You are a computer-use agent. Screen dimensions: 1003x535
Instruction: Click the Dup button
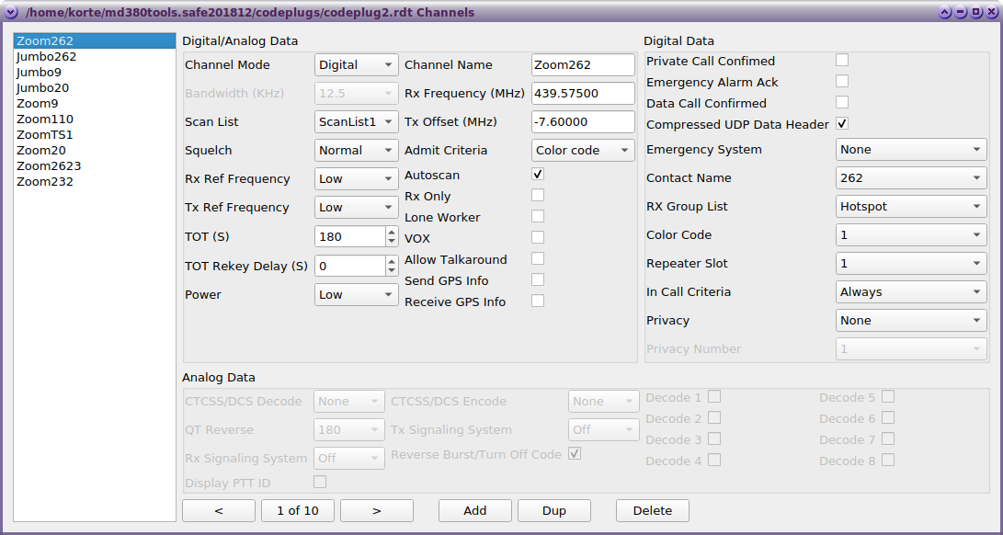pos(553,510)
